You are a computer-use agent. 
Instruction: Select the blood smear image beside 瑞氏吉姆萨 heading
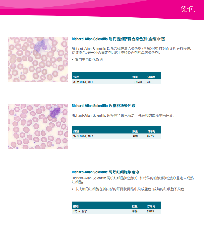point(38,60)
